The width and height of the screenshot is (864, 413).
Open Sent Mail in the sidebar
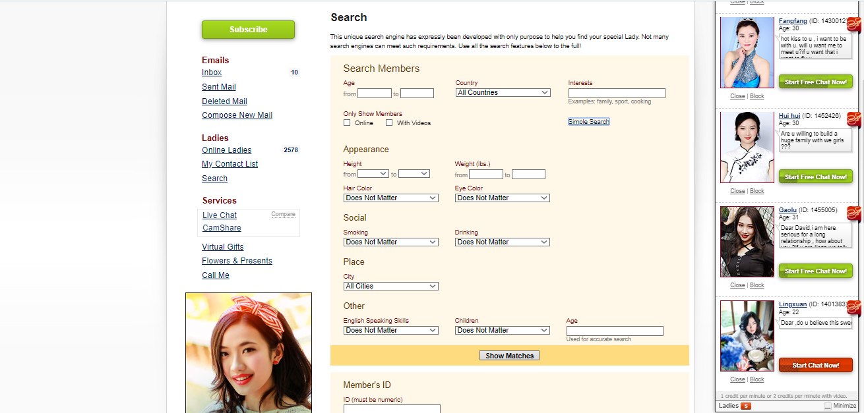tap(219, 87)
